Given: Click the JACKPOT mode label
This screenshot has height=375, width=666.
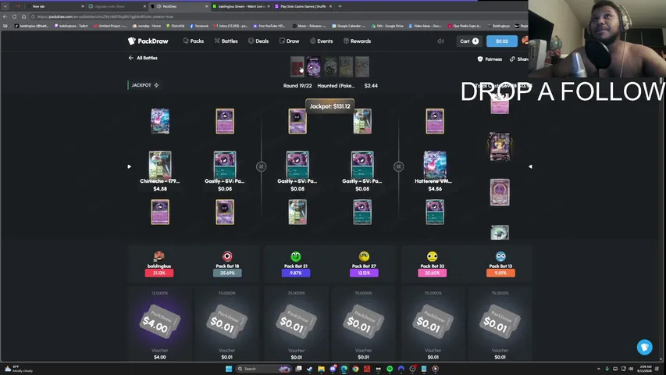Looking at the screenshot, I should pos(144,85).
